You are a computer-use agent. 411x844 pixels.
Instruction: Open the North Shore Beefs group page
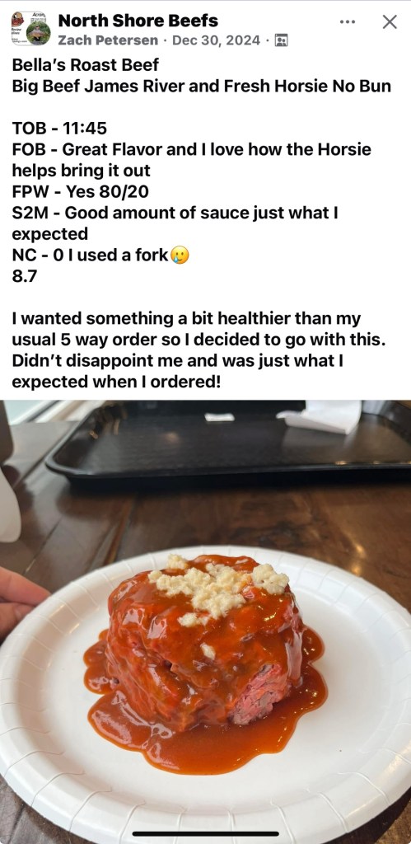click(x=138, y=21)
